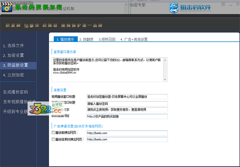This screenshot has width=240, height=167.
Task: Click the www.GlobalDRM.cn text in prompt box
Action: point(65,73)
